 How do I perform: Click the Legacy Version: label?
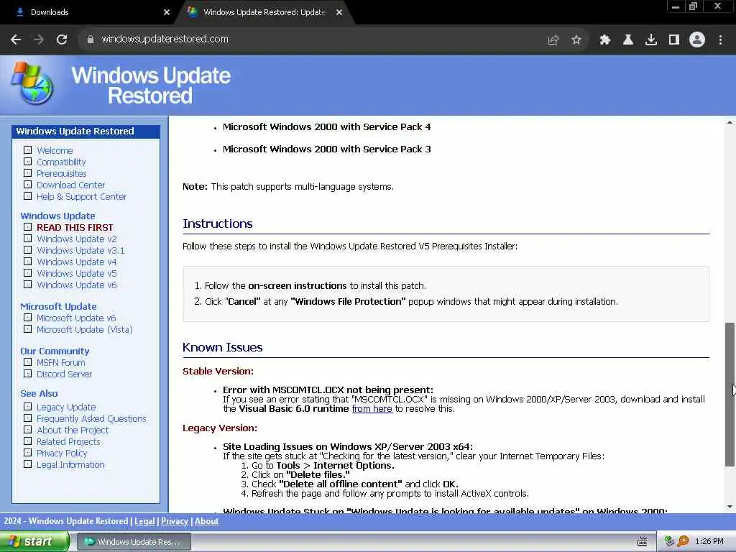pos(220,428)
